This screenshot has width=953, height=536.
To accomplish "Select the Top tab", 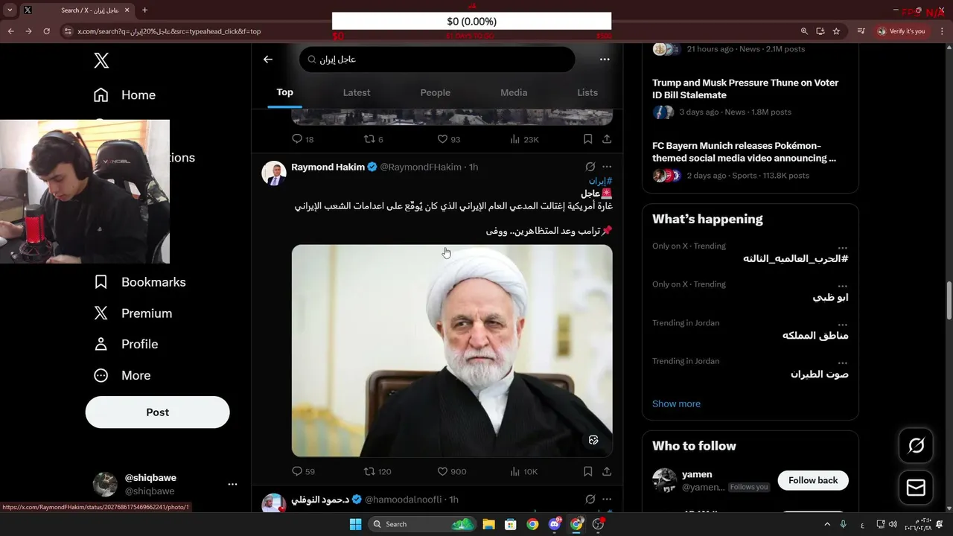I will pos(284,92).
